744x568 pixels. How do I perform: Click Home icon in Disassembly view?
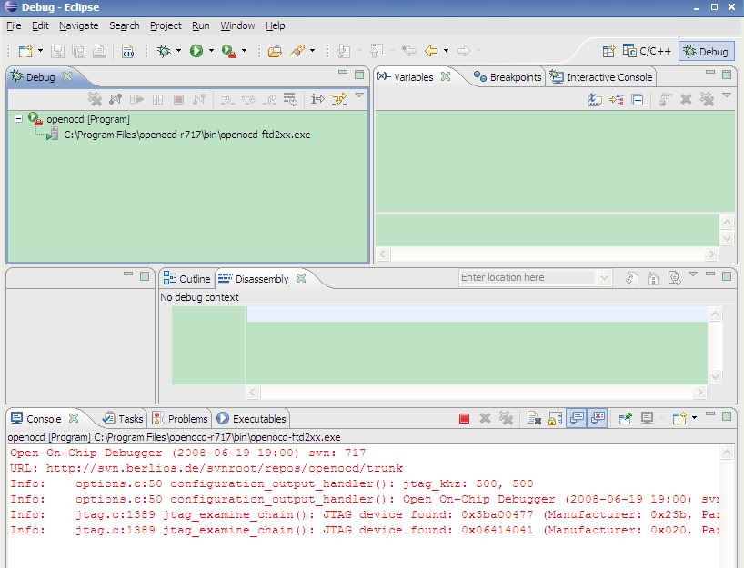[653, 278]
